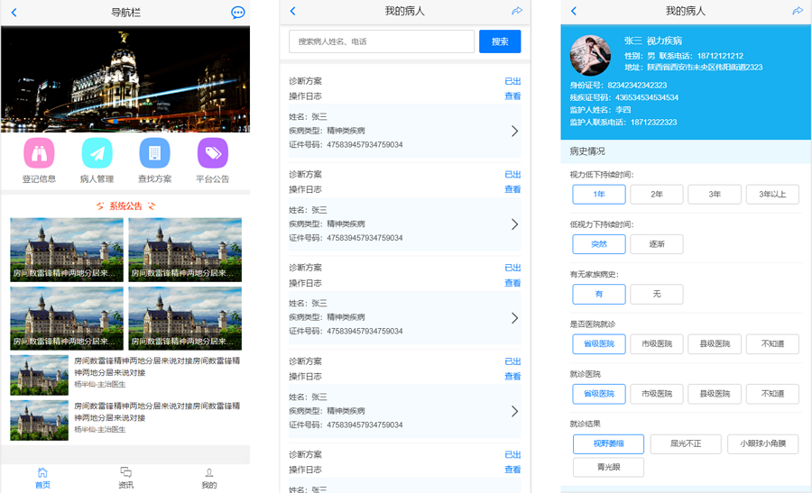The width and height of the screenshot is (812, 493).
Task: Open 查找方案 blue building icon
Action: pyautogui.click(x=154, y=153)
